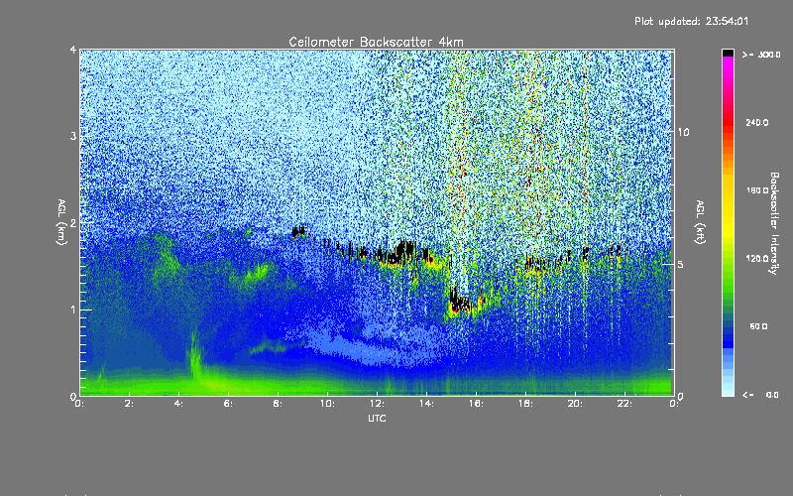This screenshot has width=793, height=496.
Task: Click the "12:" UTC hour tick label
Action: [x=377, y=404]
